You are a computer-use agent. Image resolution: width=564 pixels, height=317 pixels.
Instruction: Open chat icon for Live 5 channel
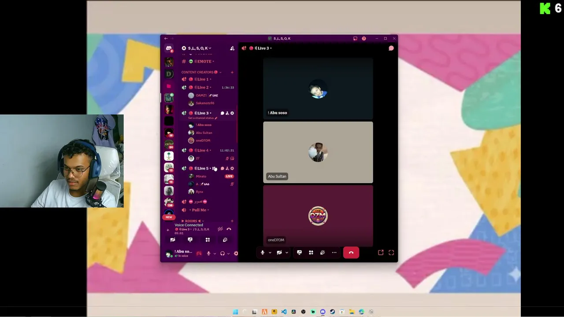tap(222, 168)
